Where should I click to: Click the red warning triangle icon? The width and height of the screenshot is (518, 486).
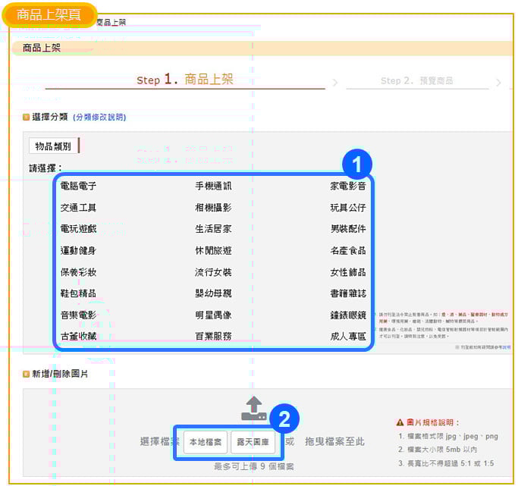click(400, 422)
